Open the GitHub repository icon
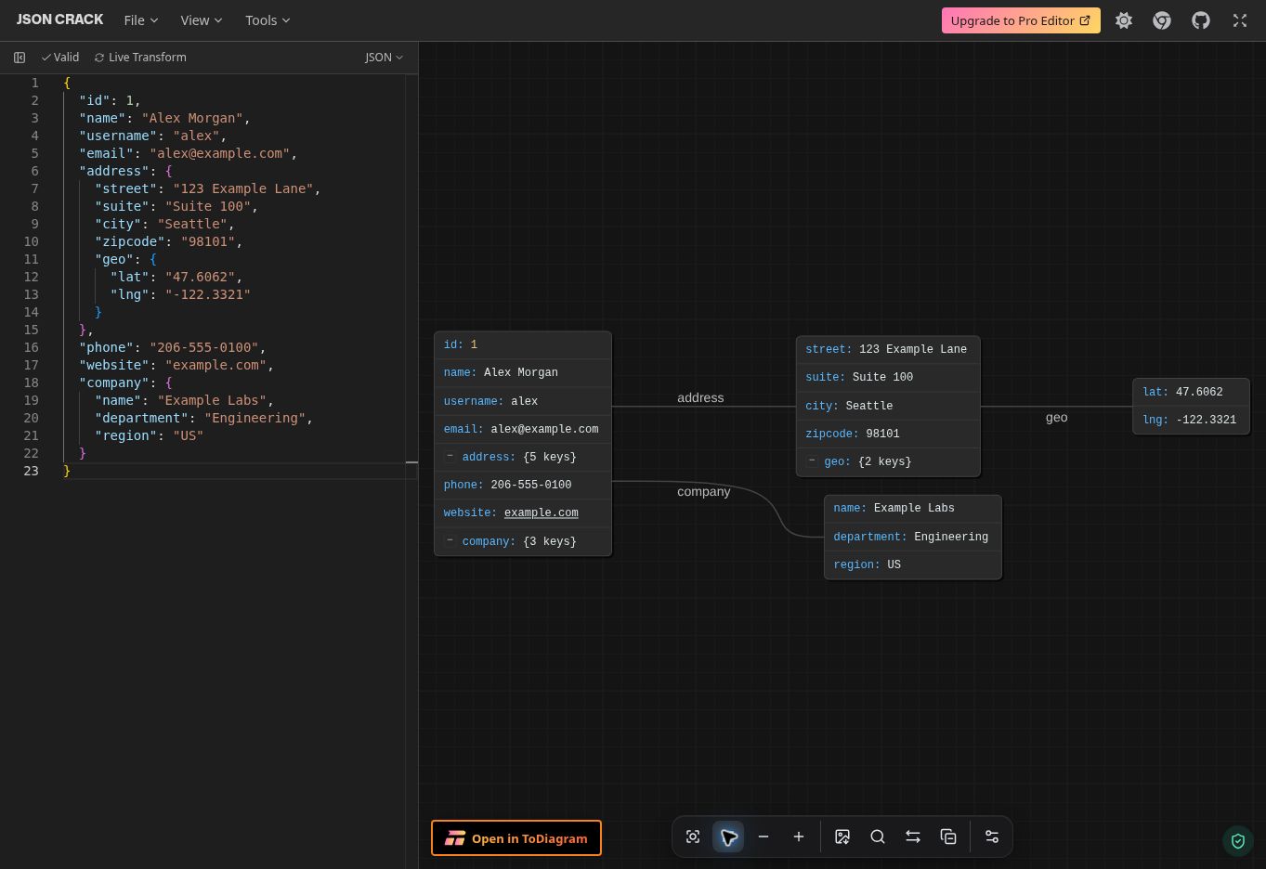The width and height of the screenshot is (1266, 869). [1201, 20]
